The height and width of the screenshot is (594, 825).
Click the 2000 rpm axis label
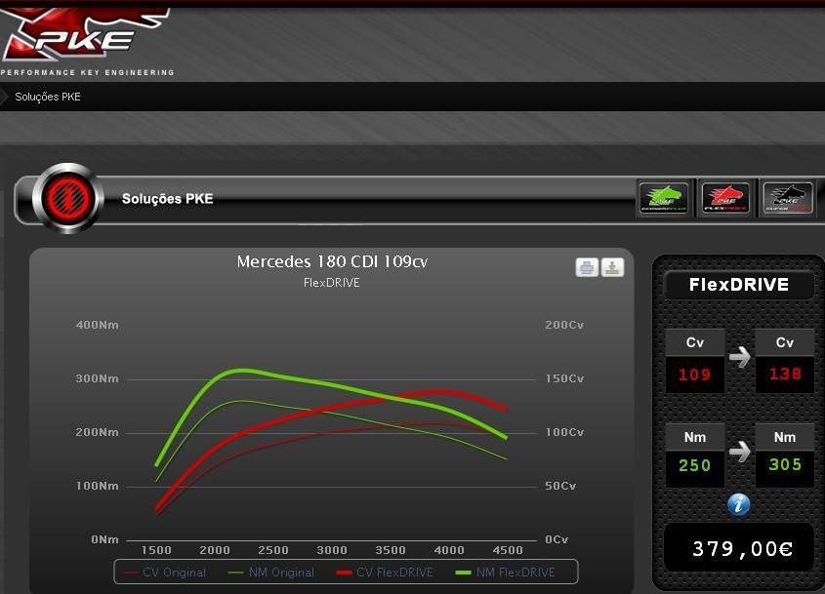(215, 550)
